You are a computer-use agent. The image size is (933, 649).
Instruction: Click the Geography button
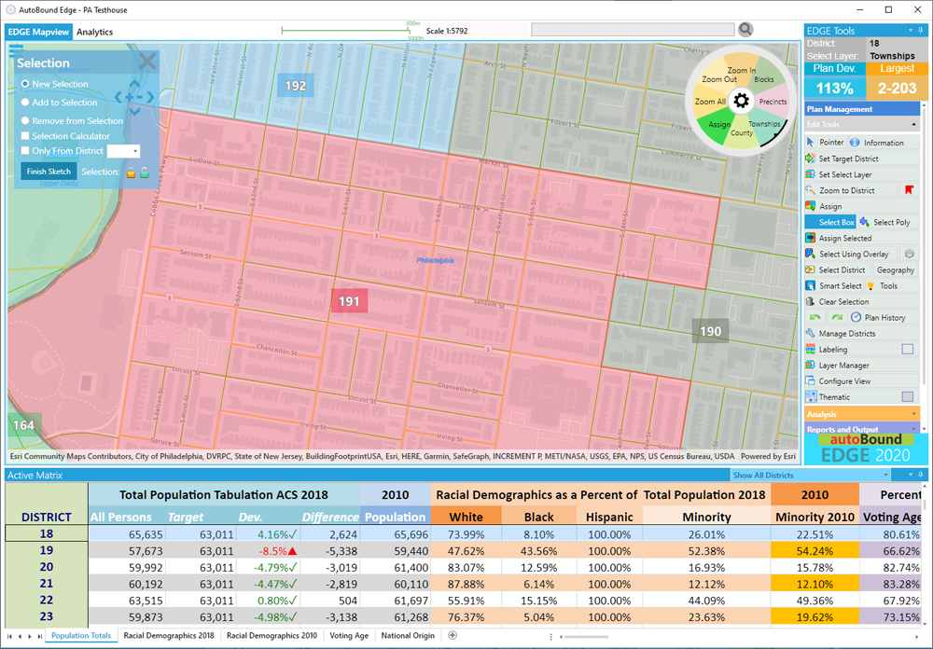click(x=895, y=270)
